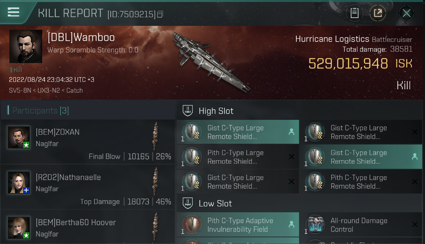The height and width of the screenshot is (244, 425).
Task: Open Wamboo's character portrait
Action: click(x=26, y=47)
